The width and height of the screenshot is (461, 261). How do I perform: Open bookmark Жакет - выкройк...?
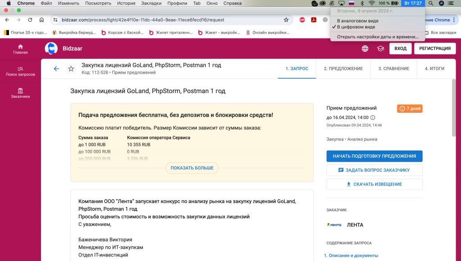(x=219, y=32)
